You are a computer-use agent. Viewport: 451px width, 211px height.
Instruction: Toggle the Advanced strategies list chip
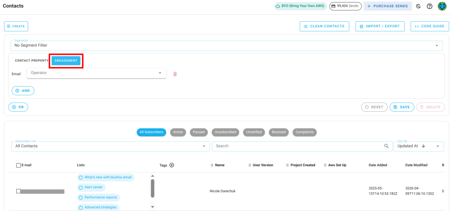(98, 207)
